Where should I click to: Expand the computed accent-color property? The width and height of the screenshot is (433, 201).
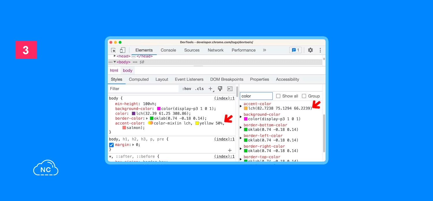coord(241,106)
